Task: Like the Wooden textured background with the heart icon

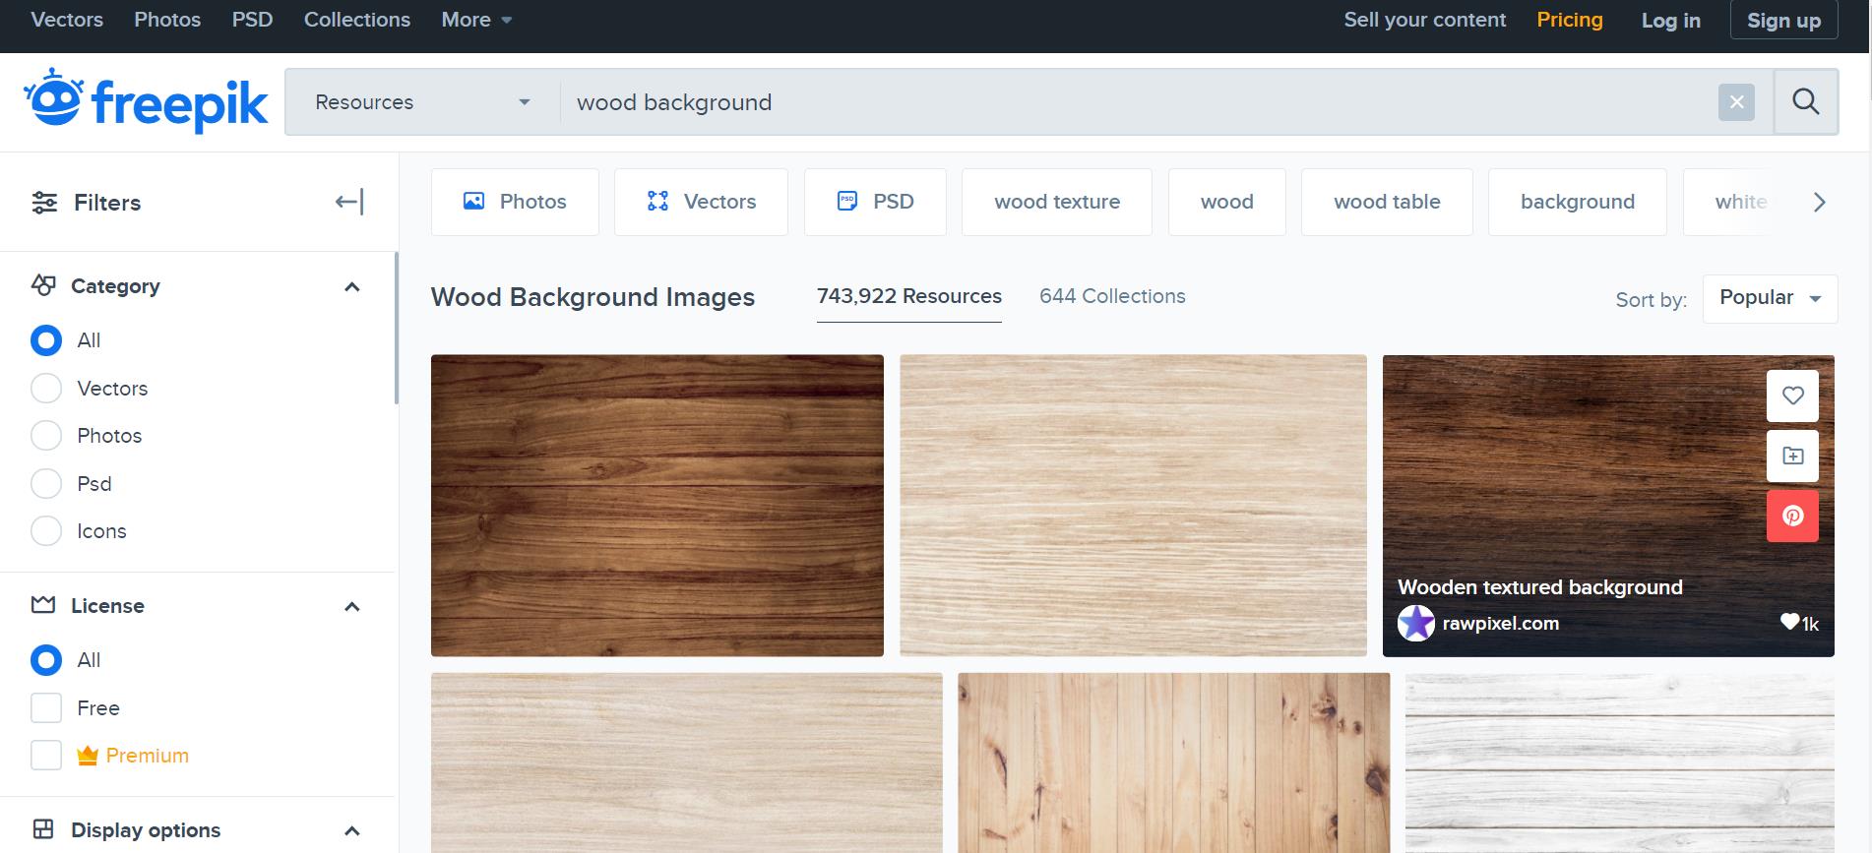Action: coord(1792,396)
